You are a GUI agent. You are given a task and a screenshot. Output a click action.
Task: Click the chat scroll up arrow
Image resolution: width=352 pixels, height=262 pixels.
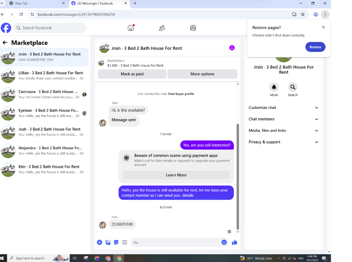click(238, 84)
